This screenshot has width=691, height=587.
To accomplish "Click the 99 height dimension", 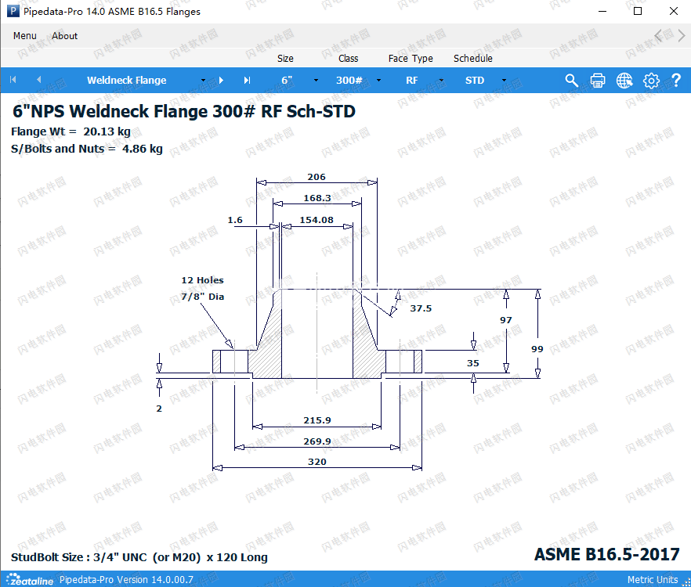I will pyautogui.click(x=537, y=349).
